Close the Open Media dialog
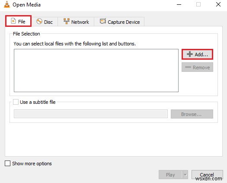 pos(218,5)
